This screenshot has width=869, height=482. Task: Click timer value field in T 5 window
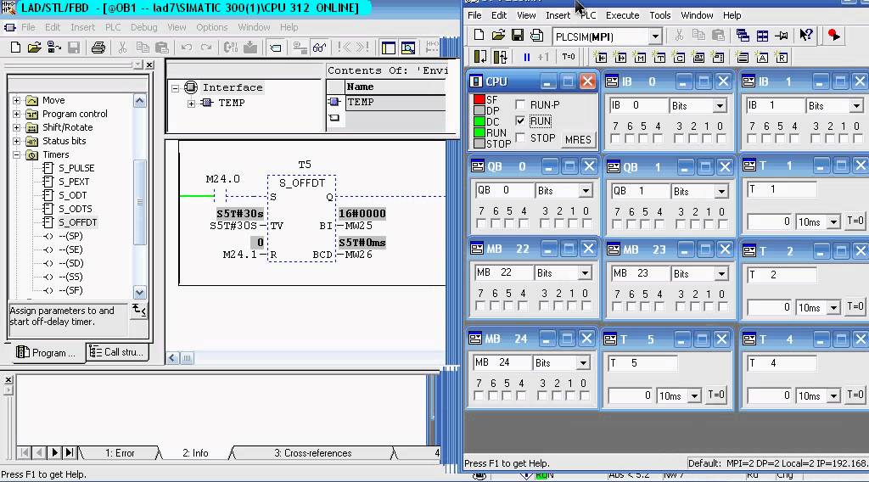click(631, 395)
